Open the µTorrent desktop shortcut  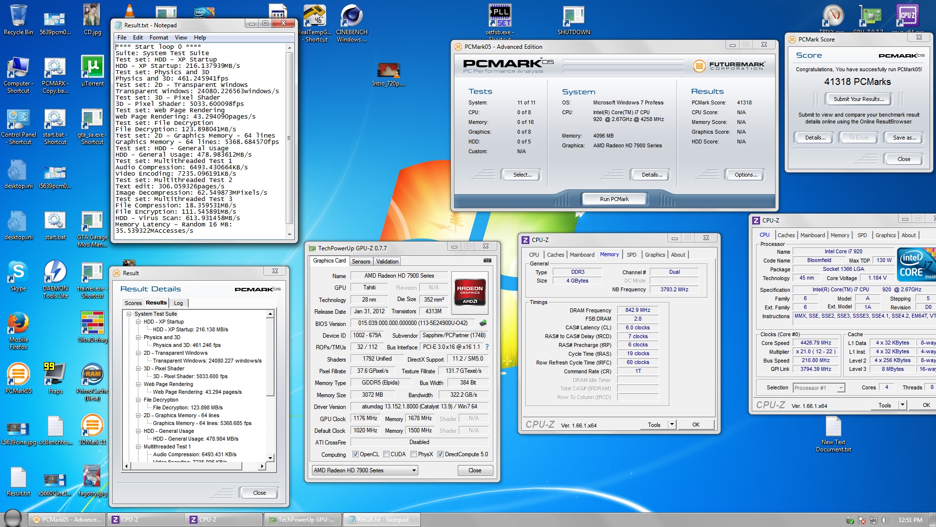click(92, 71)
